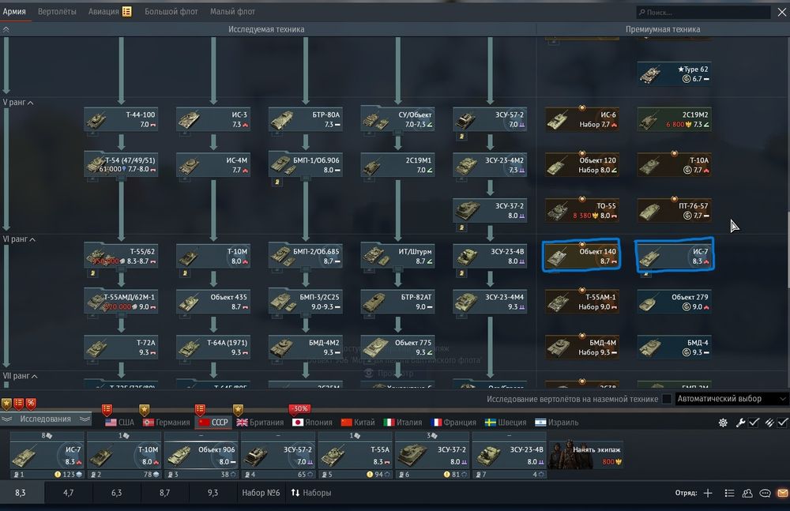This screenshot has height=511, width=790.
Task: Open the Автоматический выбор dropdown
Action: point(732,399)
